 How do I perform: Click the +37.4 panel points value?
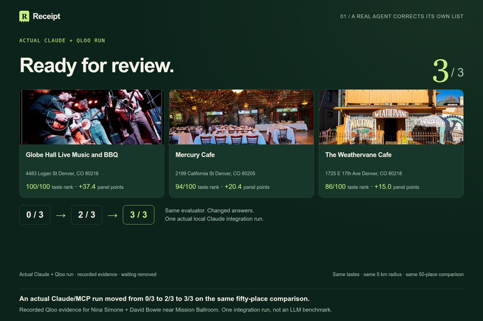point(87,187)
